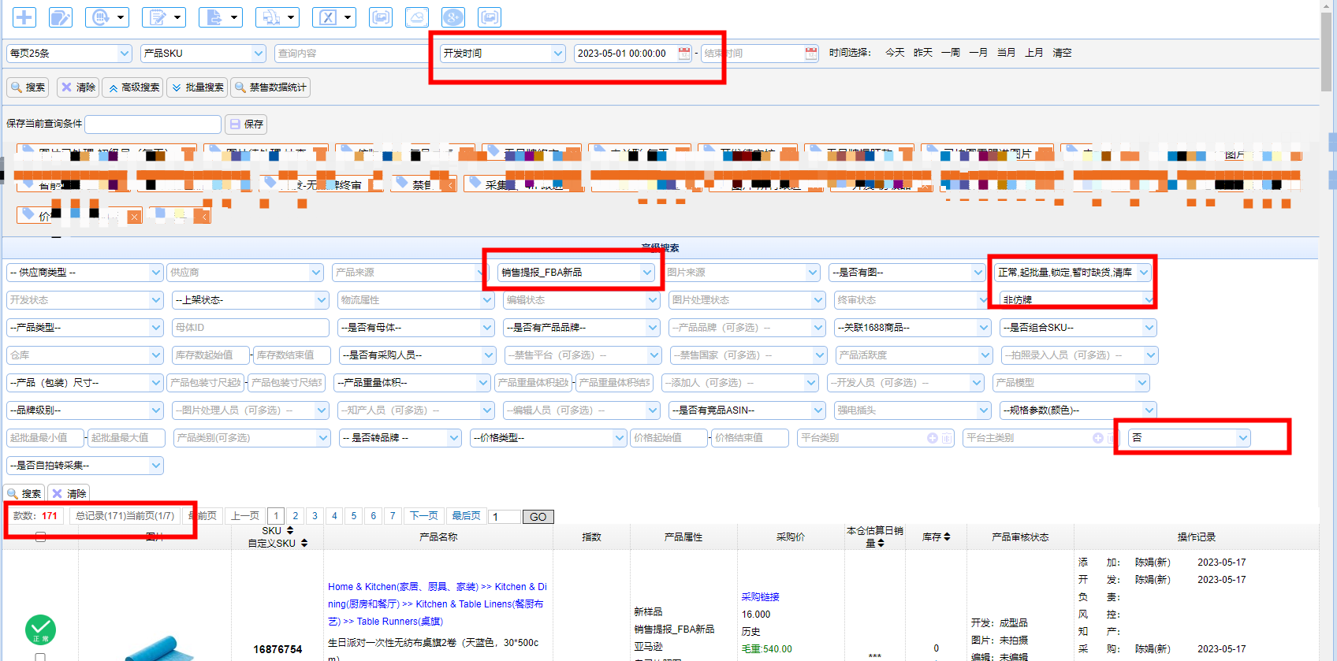Click the plus icon to add a product

24,17
